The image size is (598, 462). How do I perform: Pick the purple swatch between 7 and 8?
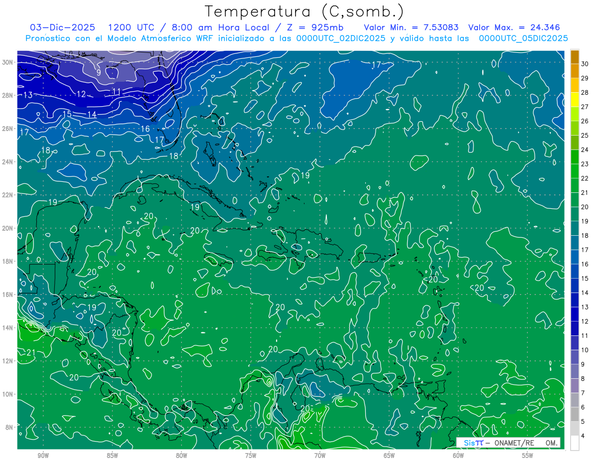[x=575, y=386]
